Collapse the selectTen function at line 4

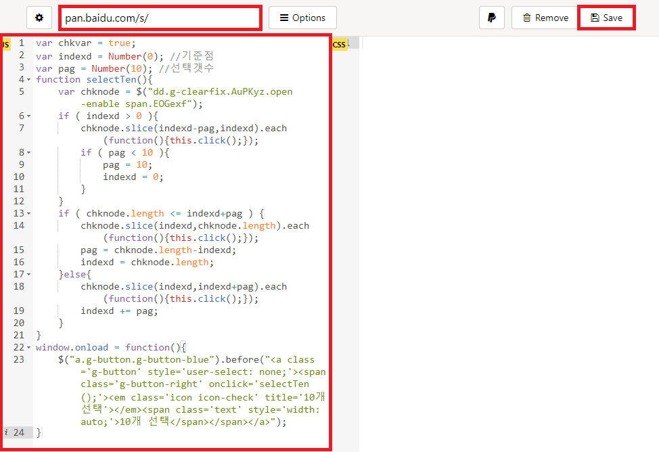(29, 79)
